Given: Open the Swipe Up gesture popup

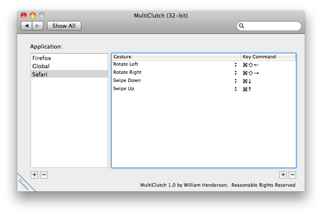Looking at the screenshot, I should click(x=235, y=89).
